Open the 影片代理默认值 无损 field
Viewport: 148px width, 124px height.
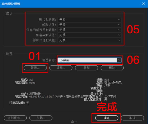click(x=90, y=40)
